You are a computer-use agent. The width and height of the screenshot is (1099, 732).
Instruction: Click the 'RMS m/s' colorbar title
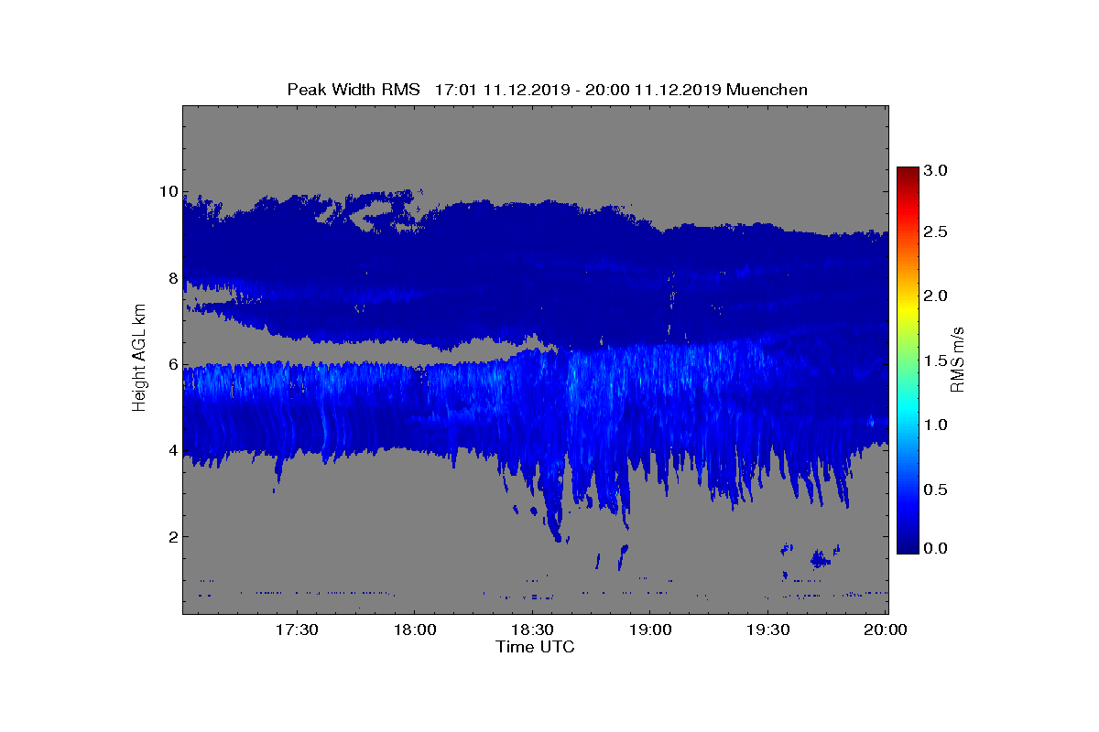(x=957, y=360)
